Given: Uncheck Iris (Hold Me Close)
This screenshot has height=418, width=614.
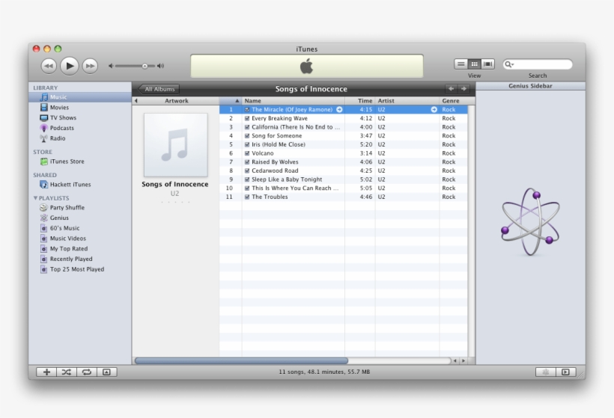Looking at the screenshot, I should [x=247, y=144].
